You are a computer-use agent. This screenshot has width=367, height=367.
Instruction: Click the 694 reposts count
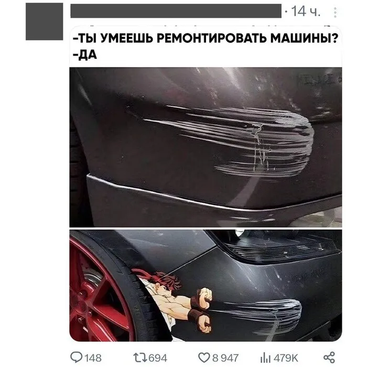coord(158,358)
